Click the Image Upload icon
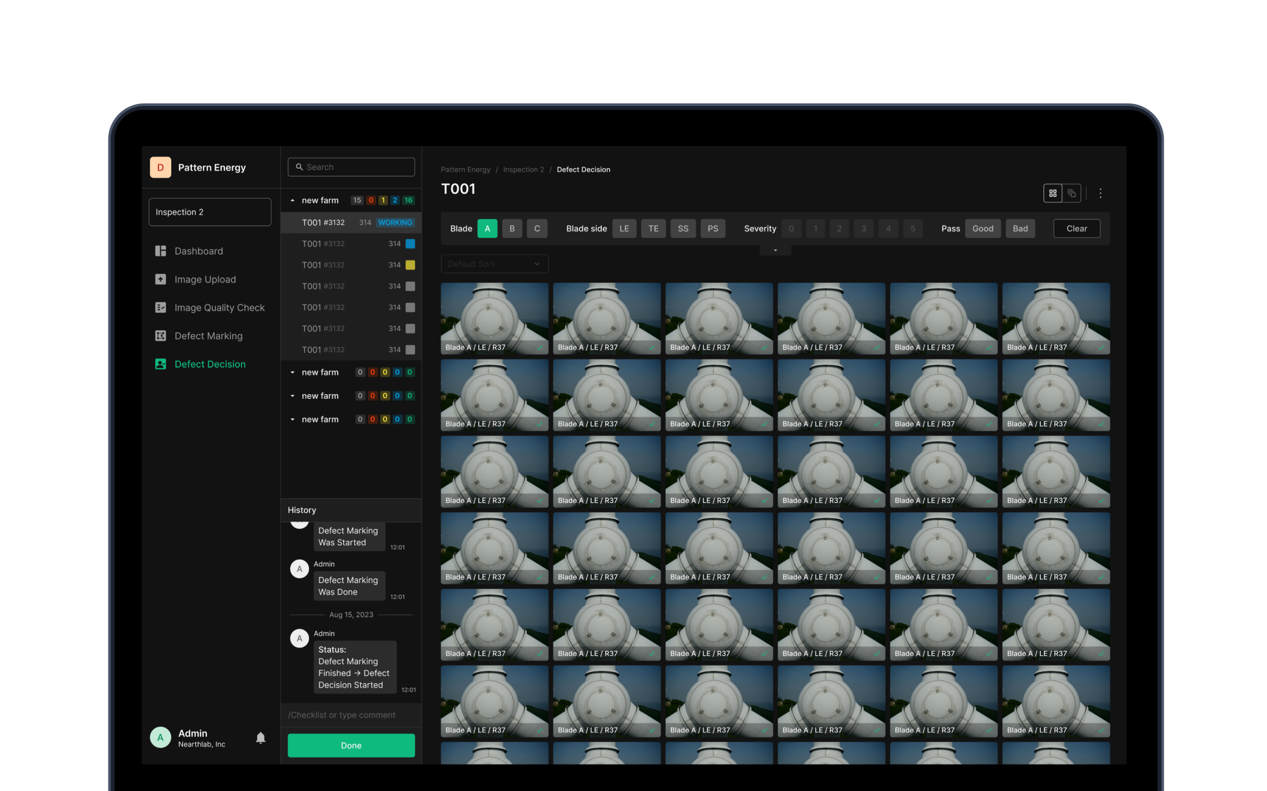Screen dimensions: 1267x791 pos(160,279)
